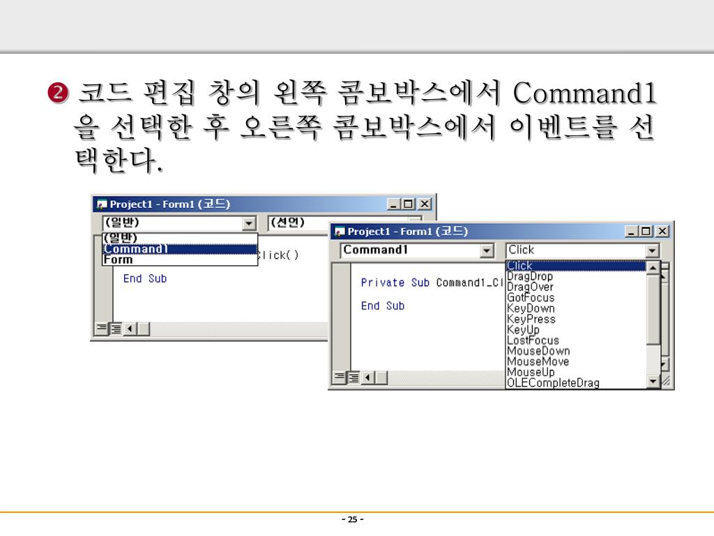Select the MouseMove event
The width and height of the screenshot is (714, 536).
575,362
